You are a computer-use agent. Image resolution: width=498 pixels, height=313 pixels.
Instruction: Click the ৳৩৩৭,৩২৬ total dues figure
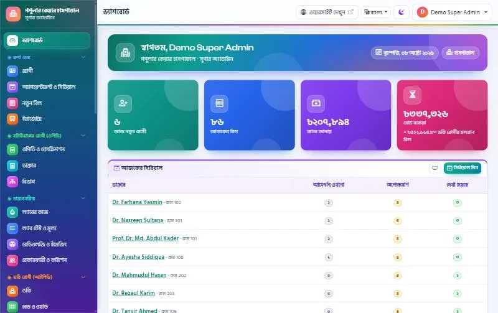(x=426, y=114)
